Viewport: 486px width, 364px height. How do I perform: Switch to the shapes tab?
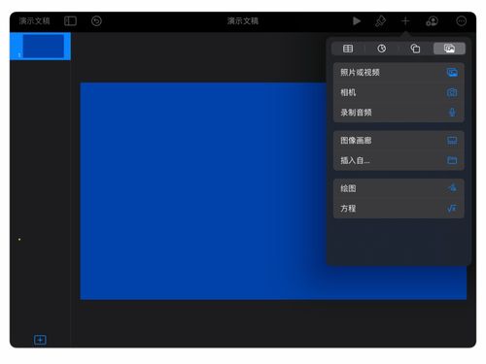(x=415, y=49)
